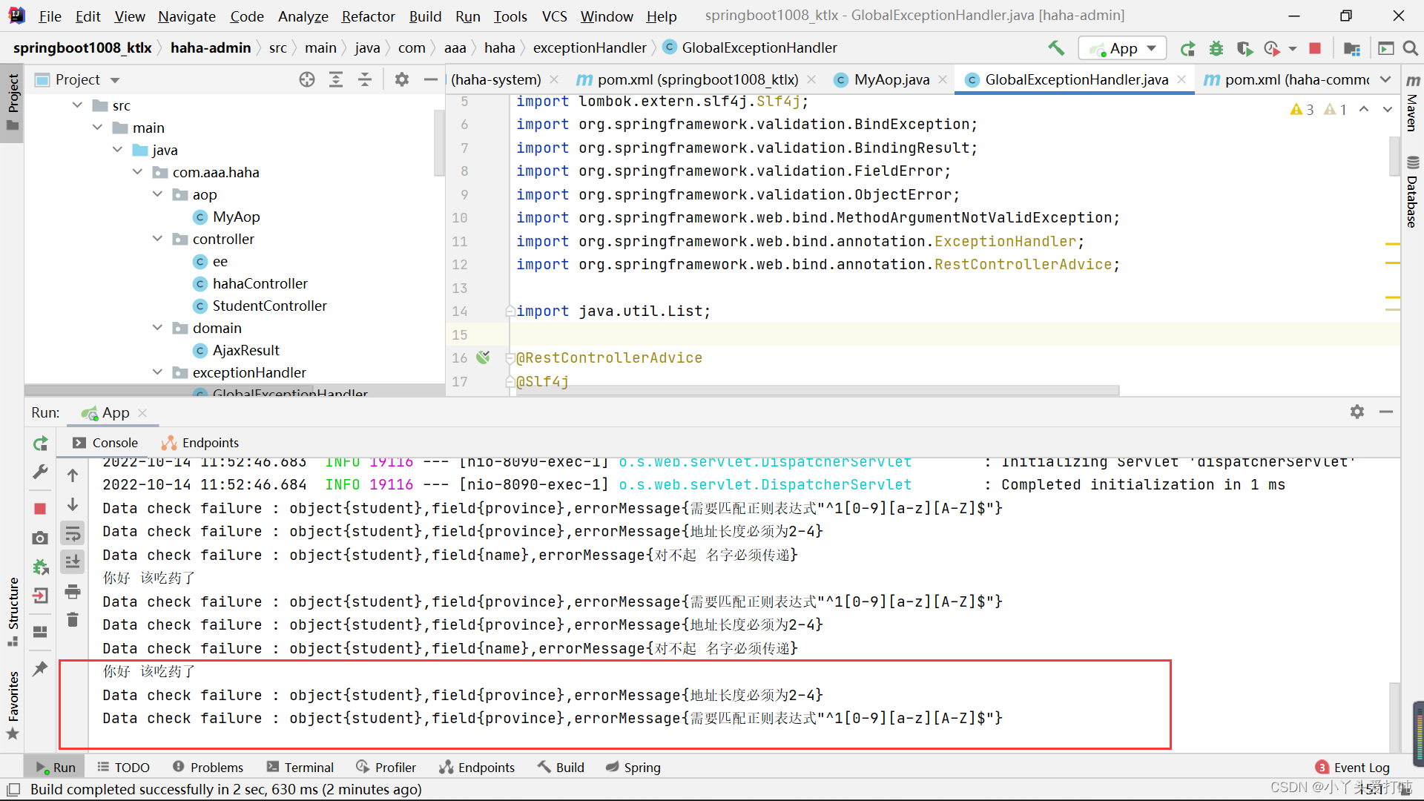Stop the app with the red toolbar square
The width and height of the screenshot is (1424, 801).
[x=1315, y=48]
